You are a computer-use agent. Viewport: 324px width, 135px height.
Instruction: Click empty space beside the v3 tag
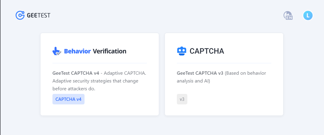point(228,99)
